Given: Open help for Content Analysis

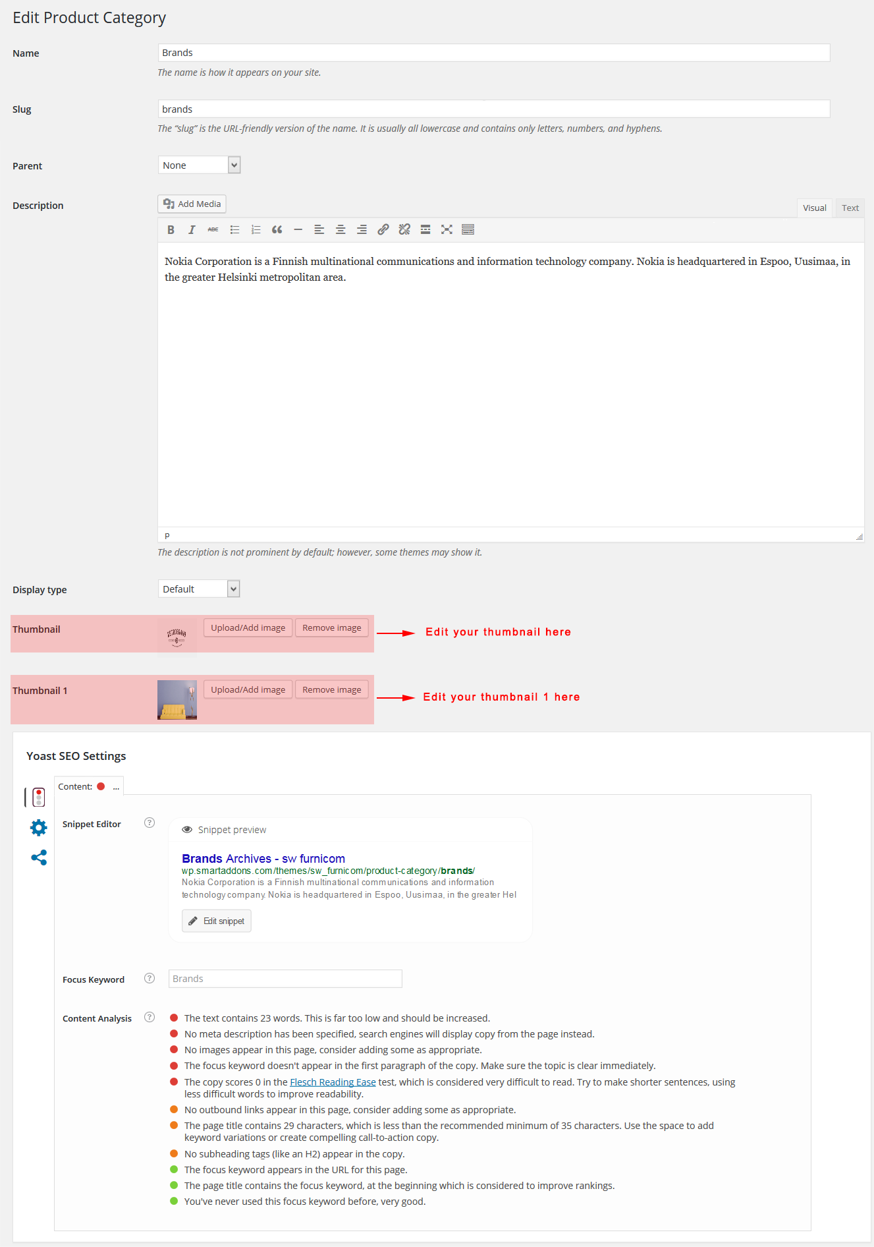Looking at the screenshot, I should 150,1017.
